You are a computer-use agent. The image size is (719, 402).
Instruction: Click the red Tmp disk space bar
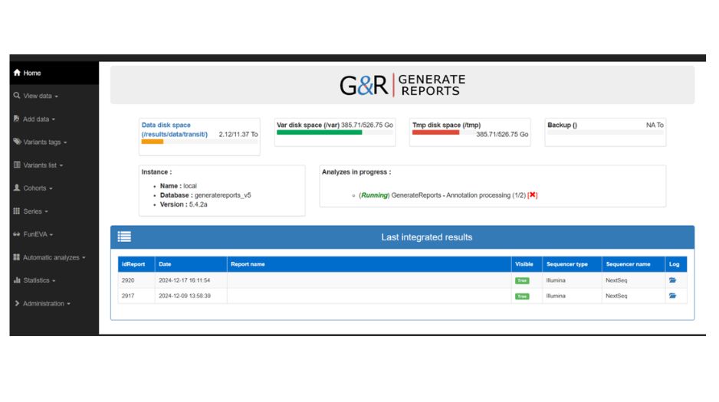click(x=435, y=132)
